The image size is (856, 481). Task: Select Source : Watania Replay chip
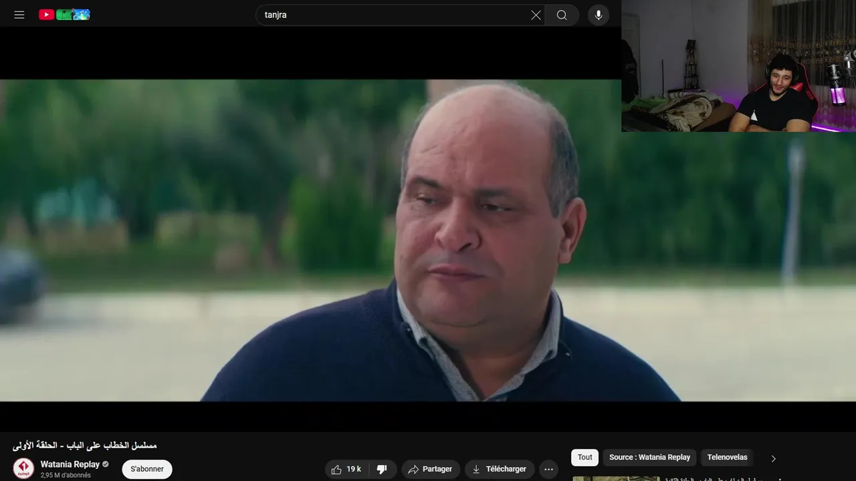tap(649, 458)
